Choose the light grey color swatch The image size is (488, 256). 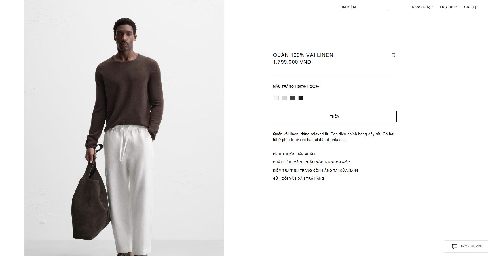pos(284,98)
